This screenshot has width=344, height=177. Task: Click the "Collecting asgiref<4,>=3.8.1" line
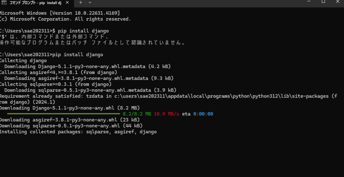click(x=58, y=72)
